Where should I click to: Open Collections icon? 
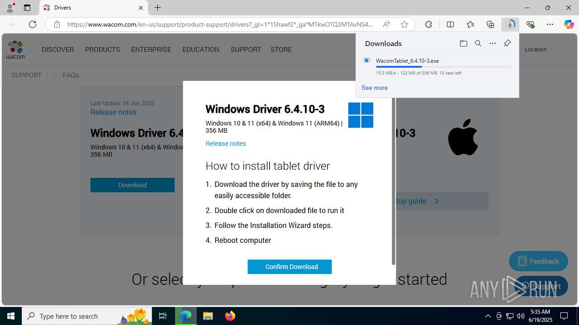[x=490, y=24]
